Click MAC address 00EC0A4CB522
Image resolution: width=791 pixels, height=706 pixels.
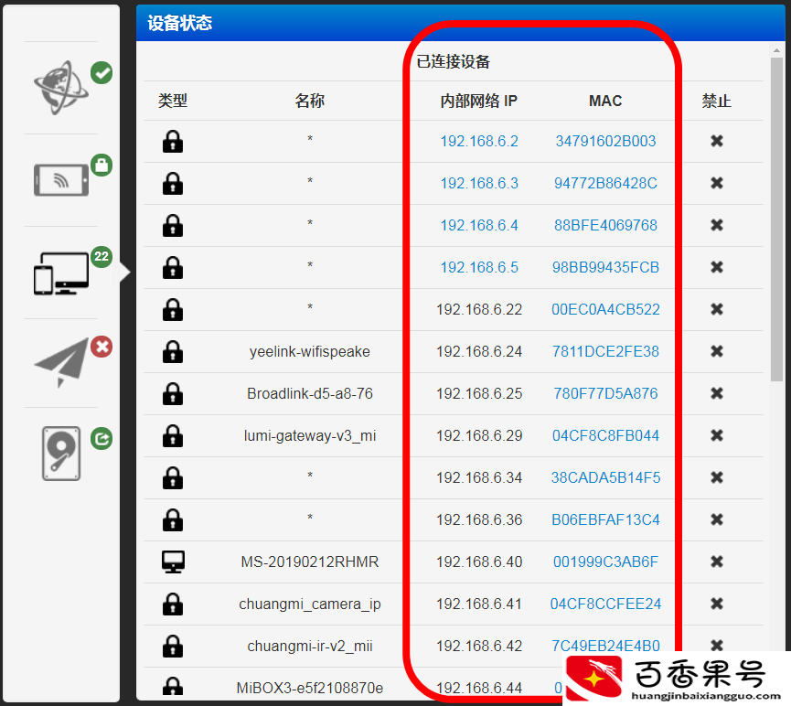(605, 309)
